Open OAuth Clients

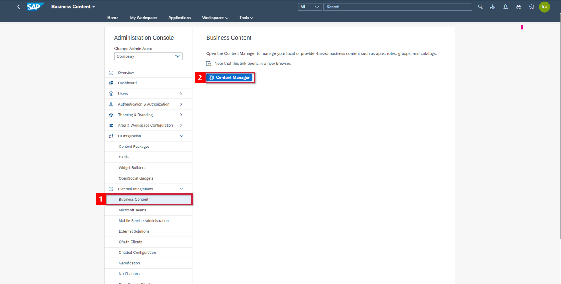[148, 242]
